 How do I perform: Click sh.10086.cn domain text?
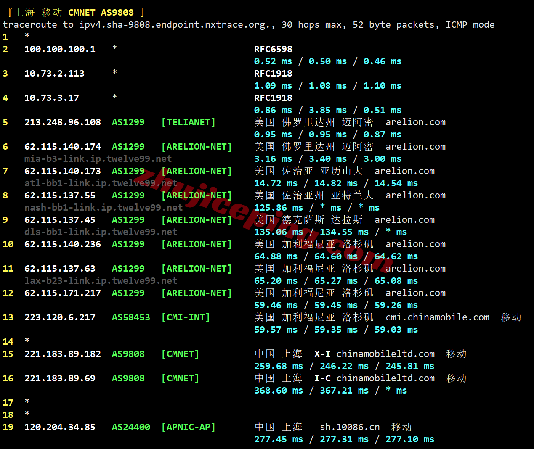coord(350,427)
